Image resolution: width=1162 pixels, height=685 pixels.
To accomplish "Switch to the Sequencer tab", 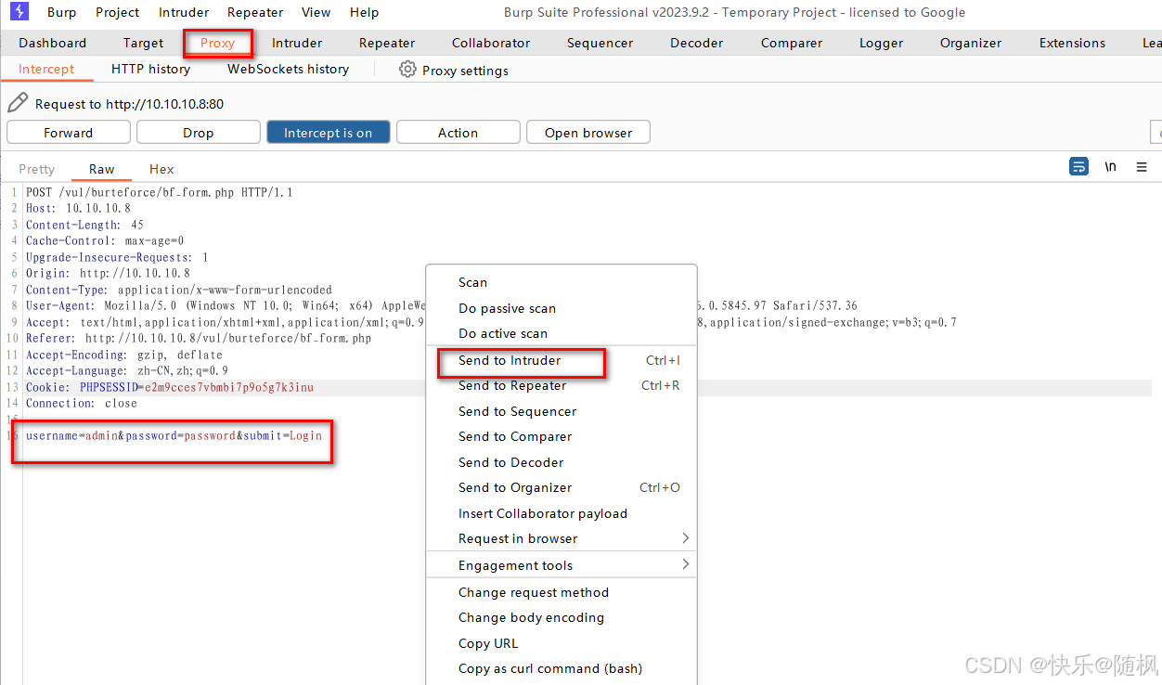I will 600,43.
